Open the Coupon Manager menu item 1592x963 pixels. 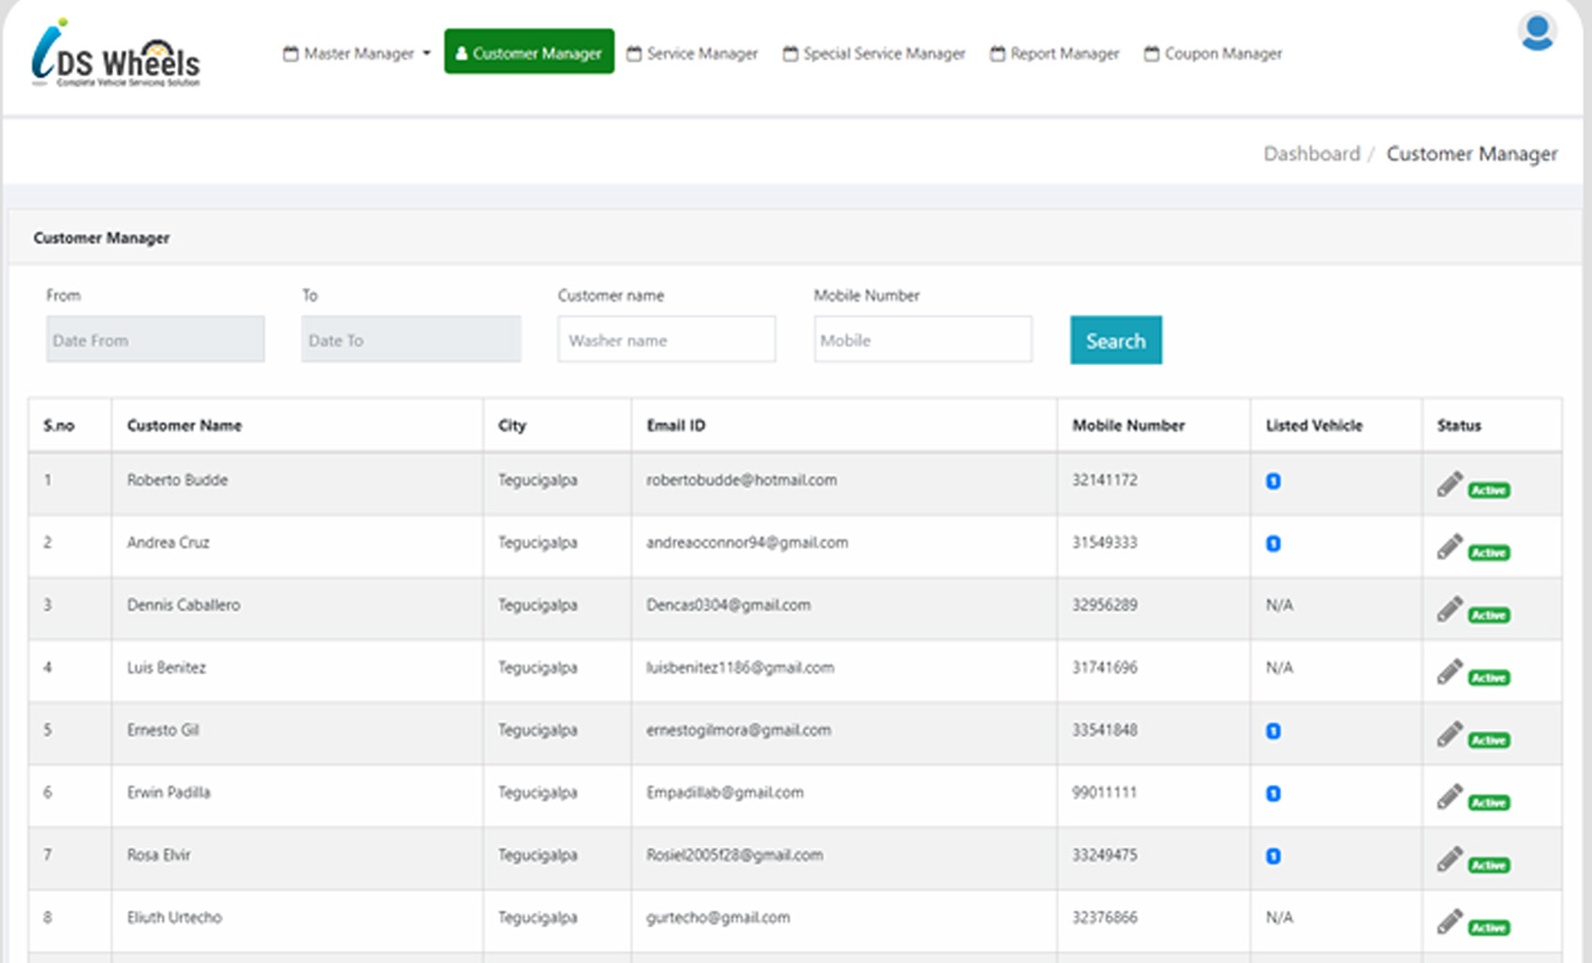1213,53
